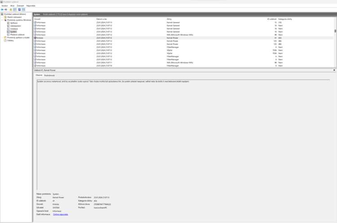Click the task category (63) cell
Screen dimensions: 337x223
[x=280, y=38]
